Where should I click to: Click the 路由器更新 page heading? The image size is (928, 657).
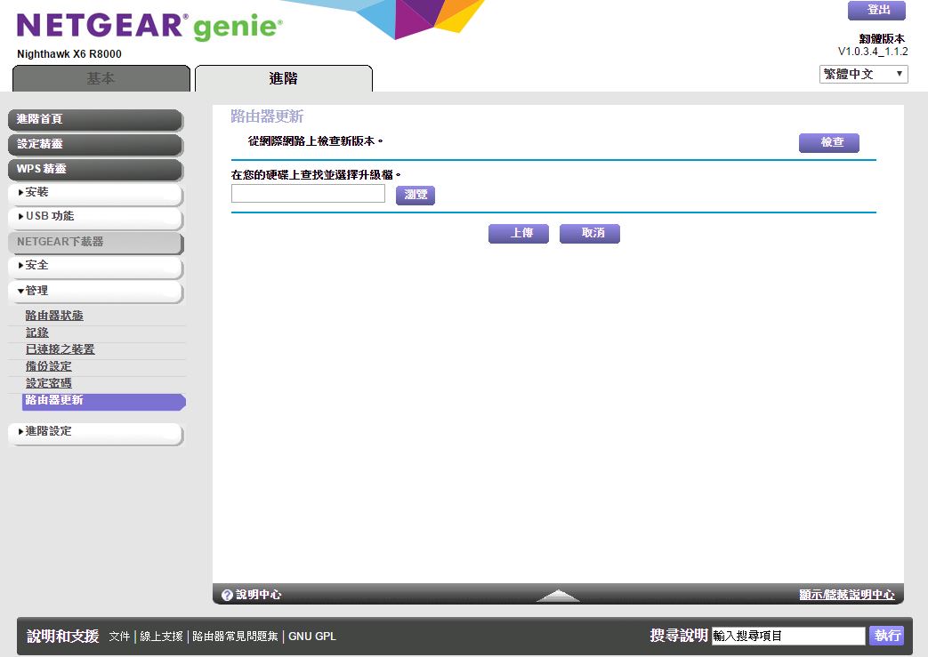[267, 116]
